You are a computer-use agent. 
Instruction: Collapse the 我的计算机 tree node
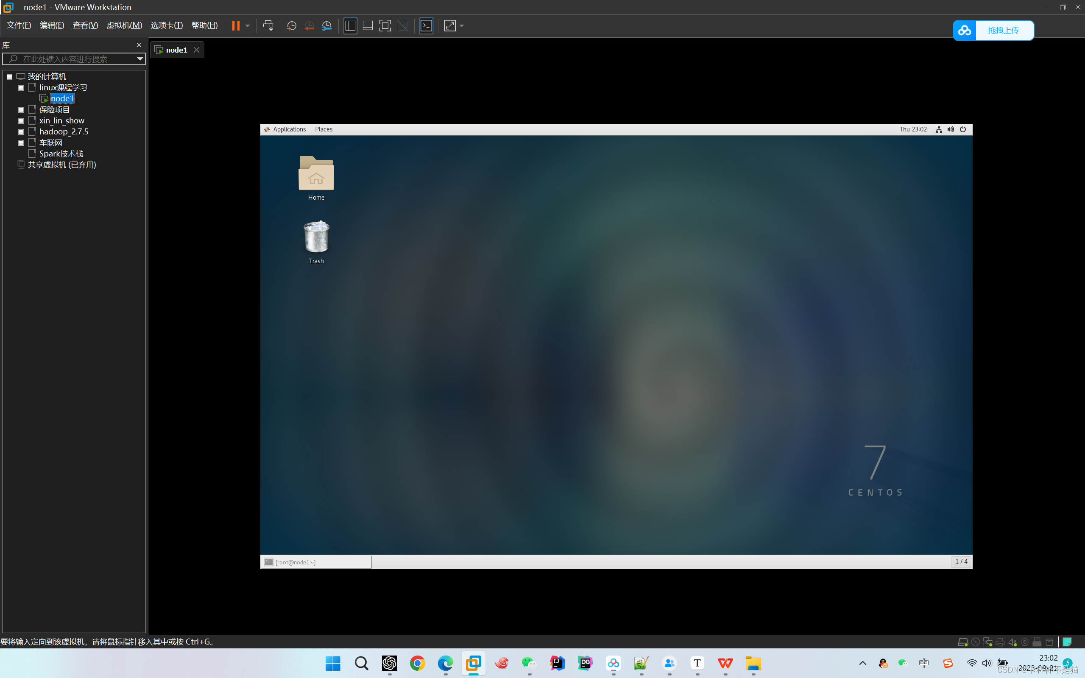point(9,77)
